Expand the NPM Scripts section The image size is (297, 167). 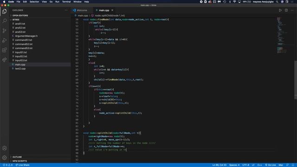coord(40,161)
